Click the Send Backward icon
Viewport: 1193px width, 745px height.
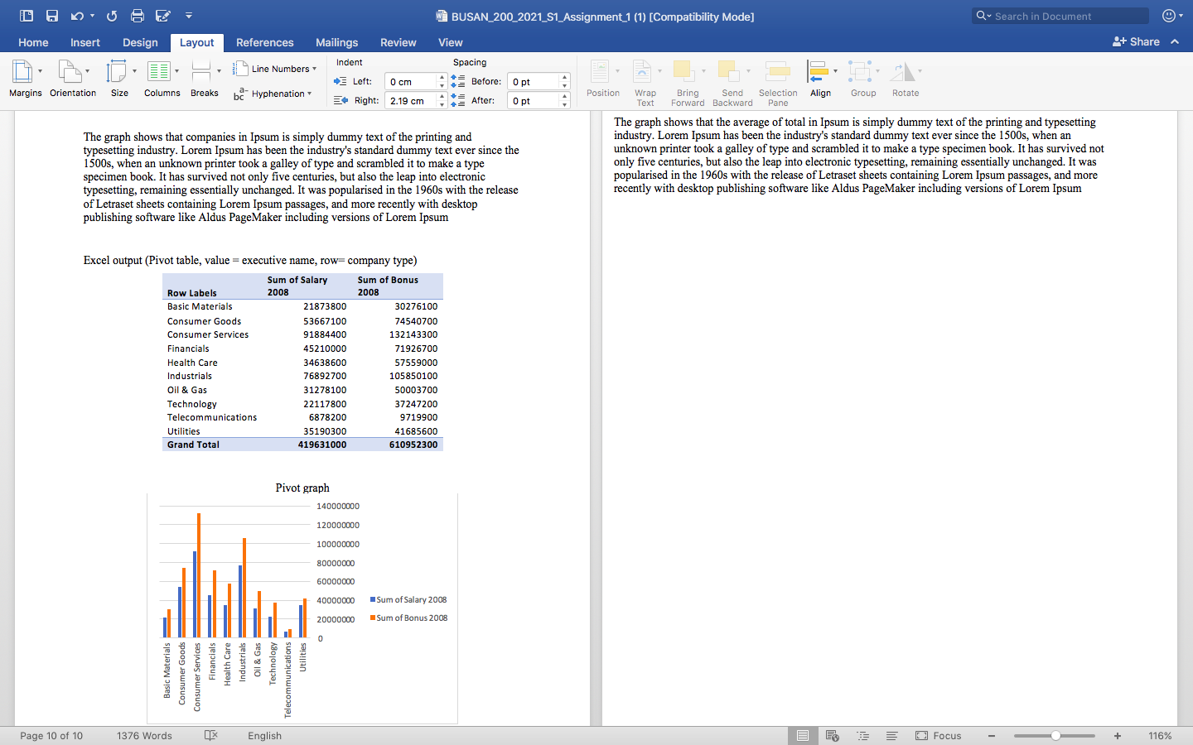click(x=729, y=72)
